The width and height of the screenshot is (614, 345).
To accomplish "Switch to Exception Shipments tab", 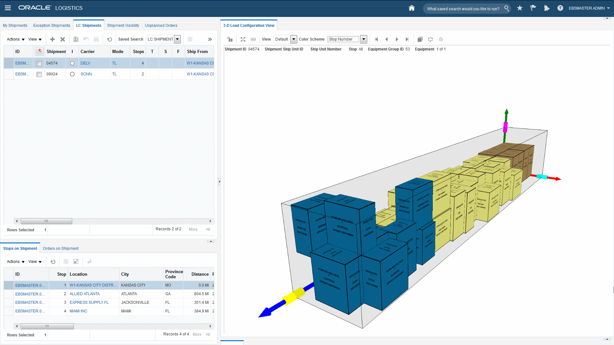I will [x=51, y=26].
